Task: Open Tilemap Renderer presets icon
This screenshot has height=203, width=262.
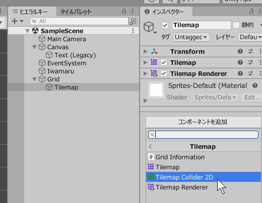Action: (x=250, y=73)
